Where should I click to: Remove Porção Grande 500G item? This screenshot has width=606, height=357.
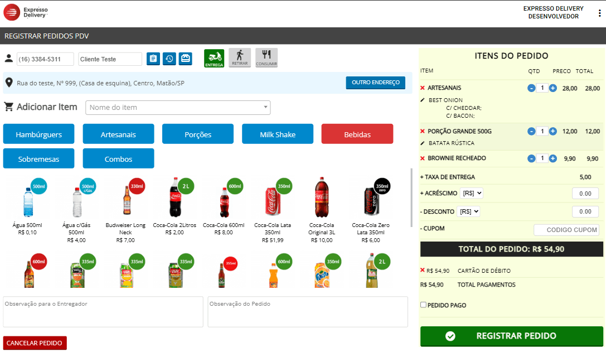423,131
